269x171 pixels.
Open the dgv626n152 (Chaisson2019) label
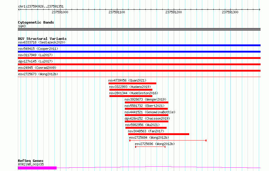(147, 118)
